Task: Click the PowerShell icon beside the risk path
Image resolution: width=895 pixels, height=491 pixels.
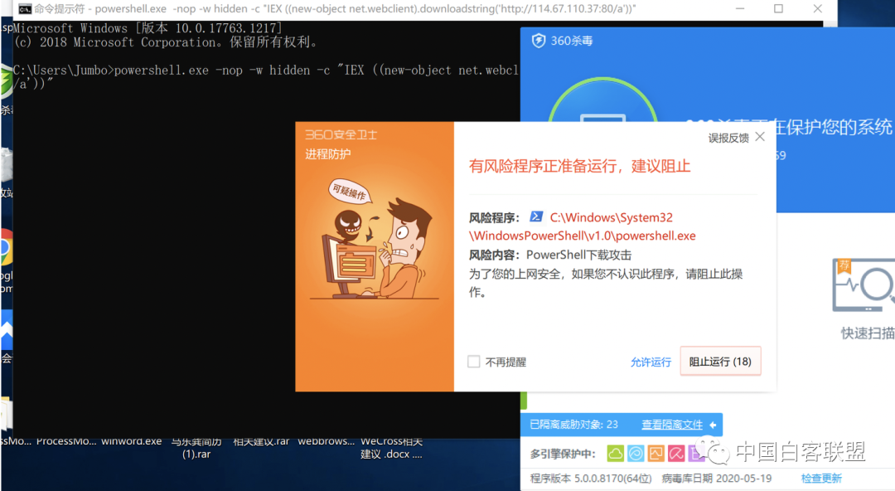Action: [536, 216]
